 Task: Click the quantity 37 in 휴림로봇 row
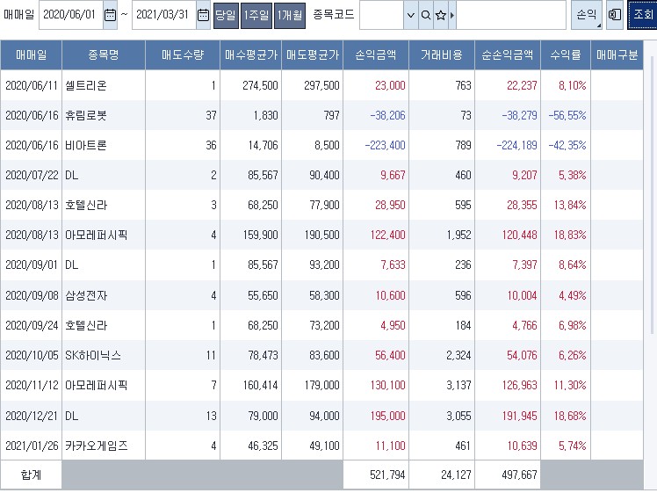(x=211, y=115)
